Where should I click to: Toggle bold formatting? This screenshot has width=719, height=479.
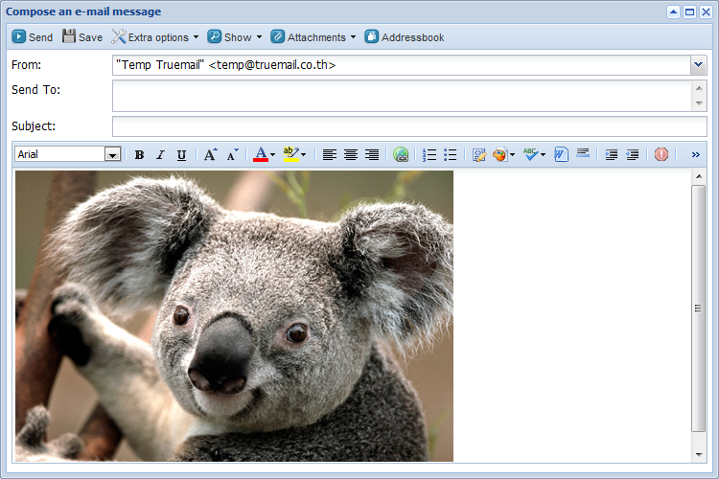tap(139, 155)
